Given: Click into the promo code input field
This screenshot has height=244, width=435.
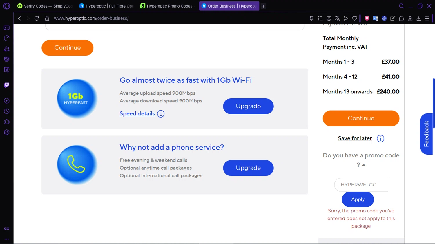Looking at the screenshot, I should [x=361, y=185].
